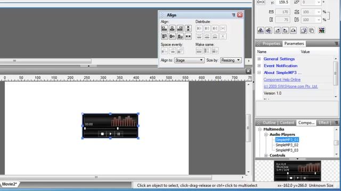This screenshot has height=191, width=341.
Task: Click the middle rotate icon in transform row
Action: coord(285,30)
